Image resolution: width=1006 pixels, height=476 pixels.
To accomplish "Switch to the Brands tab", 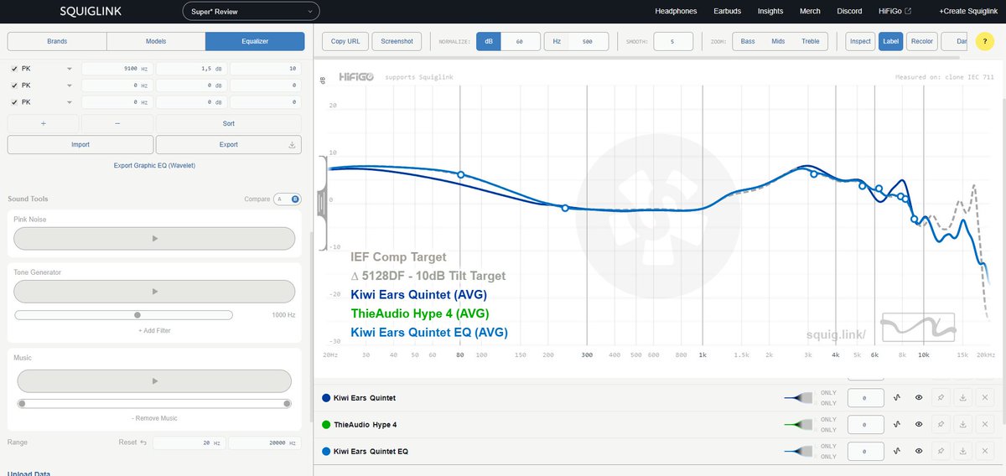I will click(x=57, y=41).
